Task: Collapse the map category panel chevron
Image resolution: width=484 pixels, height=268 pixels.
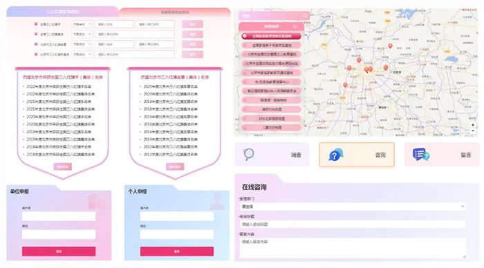Action: coord(295,26)
